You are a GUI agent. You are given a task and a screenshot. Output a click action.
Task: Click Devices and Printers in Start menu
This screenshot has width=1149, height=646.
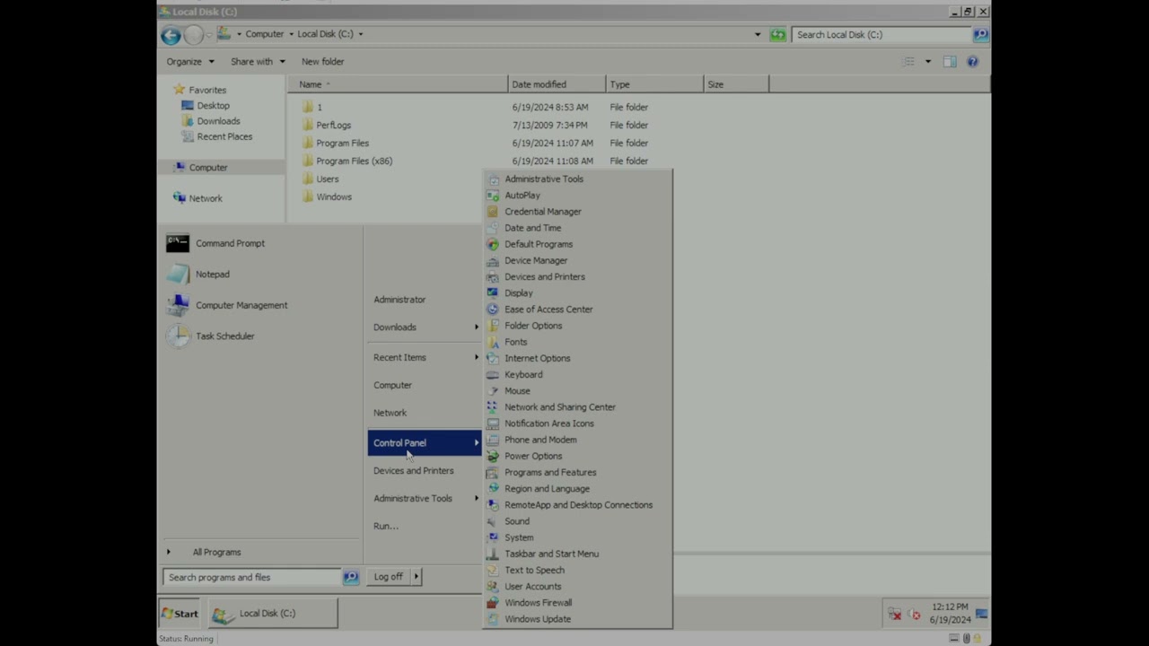[x=414, y=470]
